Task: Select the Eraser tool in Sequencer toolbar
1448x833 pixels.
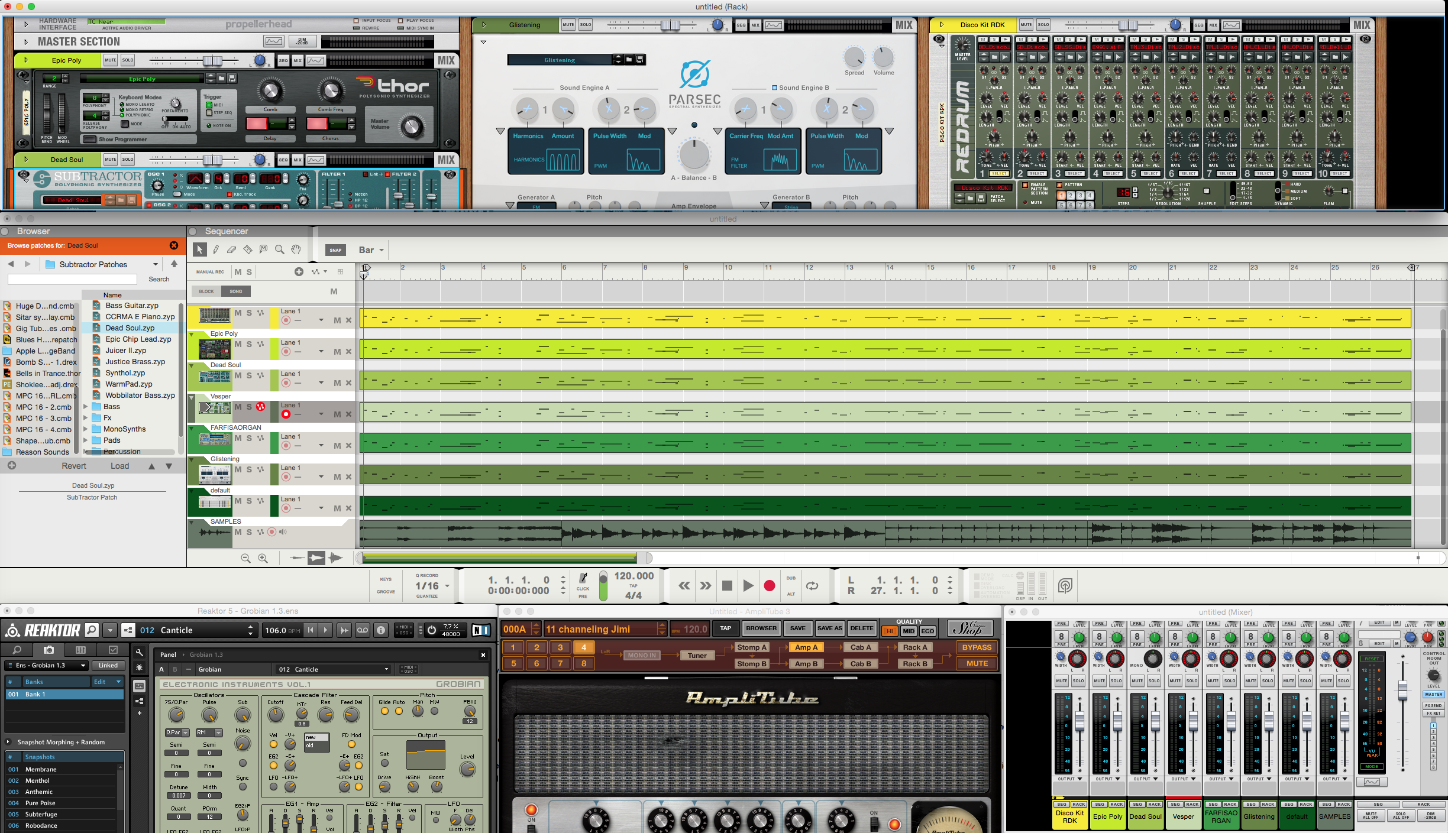Action: click(232, 250)
